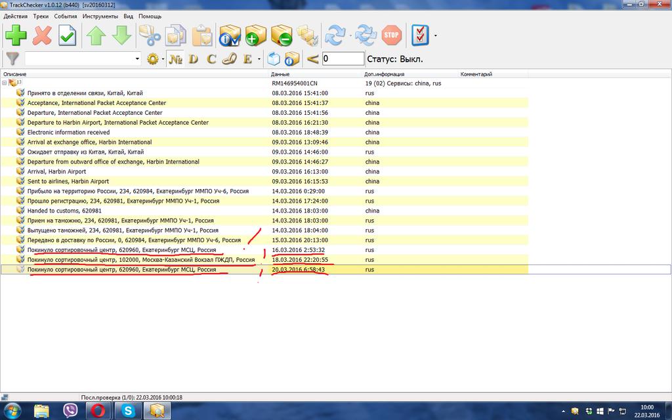Click the green plus Add track icon
672x420 pixels.
click(x=16, y=35)
